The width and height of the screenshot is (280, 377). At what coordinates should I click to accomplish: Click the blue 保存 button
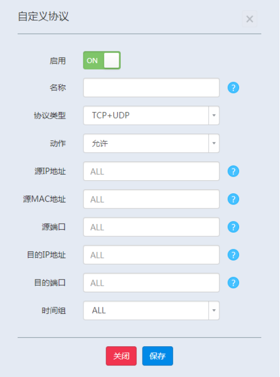coord(158,356)
